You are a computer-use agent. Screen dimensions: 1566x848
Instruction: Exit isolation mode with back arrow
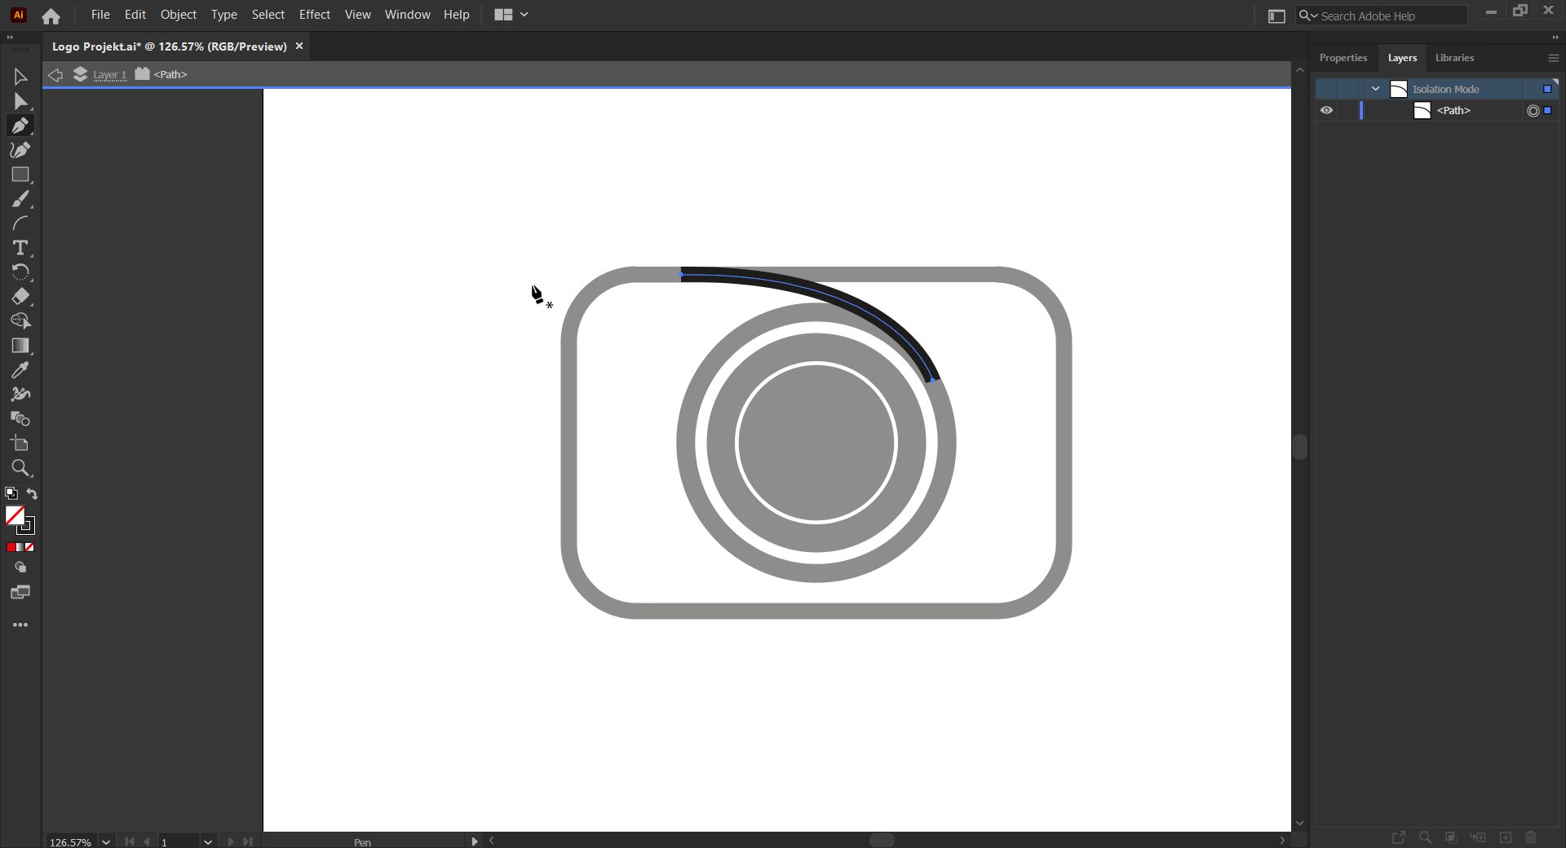(55, 74)
